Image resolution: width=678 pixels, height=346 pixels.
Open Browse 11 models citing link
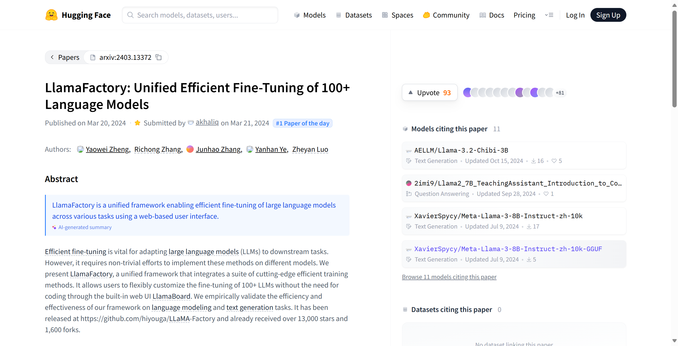tap(449, 277)
